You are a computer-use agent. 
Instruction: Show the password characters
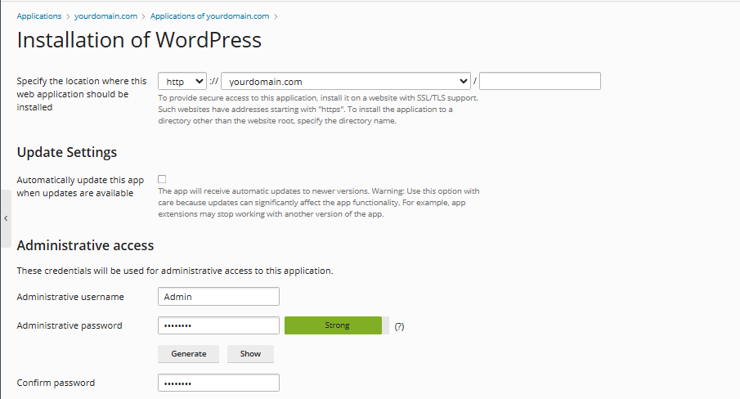point(250,354)
